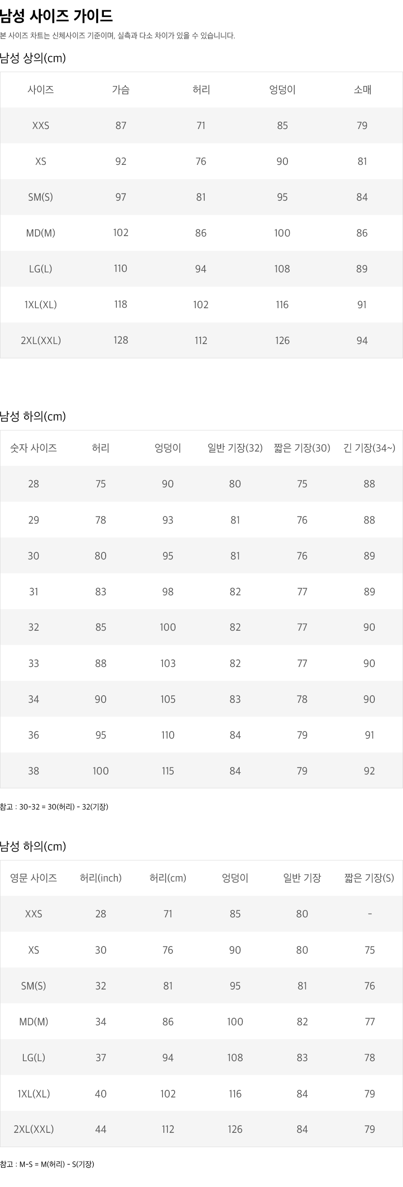The width and height of the screenshot is (403, 1187).
Task: Select numeric size 38 row
Action: [201, 771]
